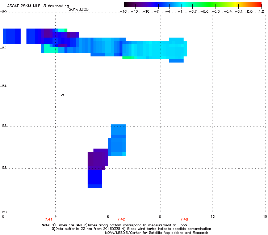Click the -13 colorbar label
This screenshot has width=268, height=235.
tap(134, 12)
